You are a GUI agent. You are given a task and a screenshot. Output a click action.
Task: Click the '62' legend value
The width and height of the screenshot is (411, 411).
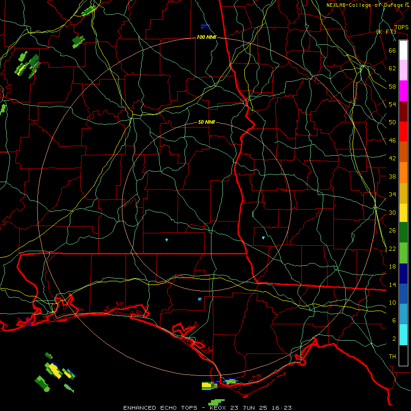[x=392, y=68]
